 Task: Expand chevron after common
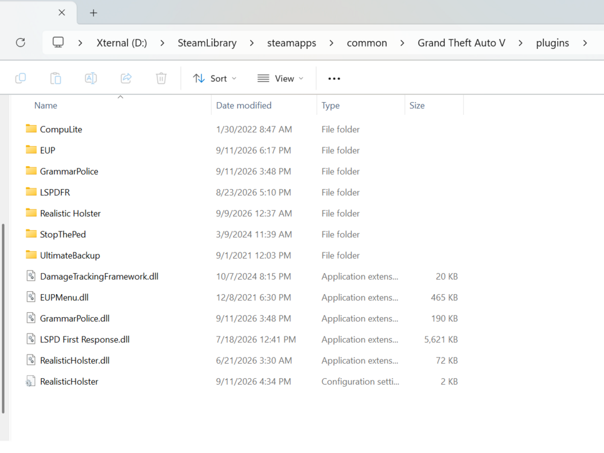[x=402, y=43]
